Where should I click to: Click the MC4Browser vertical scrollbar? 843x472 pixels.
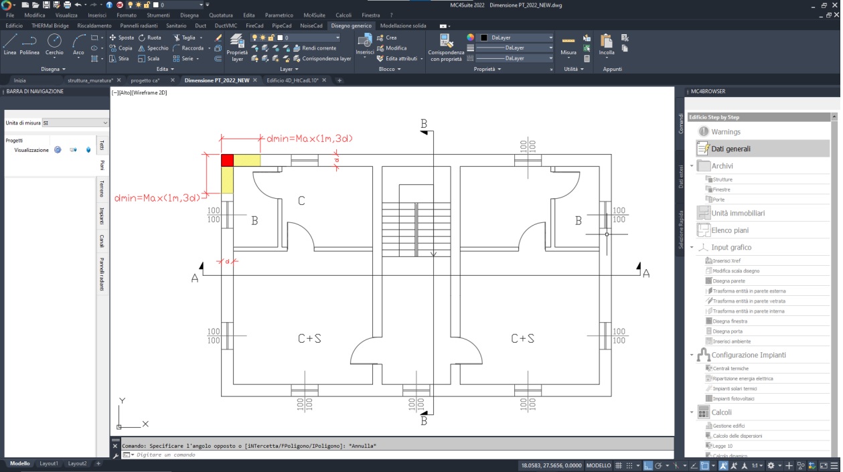(835, 285)
